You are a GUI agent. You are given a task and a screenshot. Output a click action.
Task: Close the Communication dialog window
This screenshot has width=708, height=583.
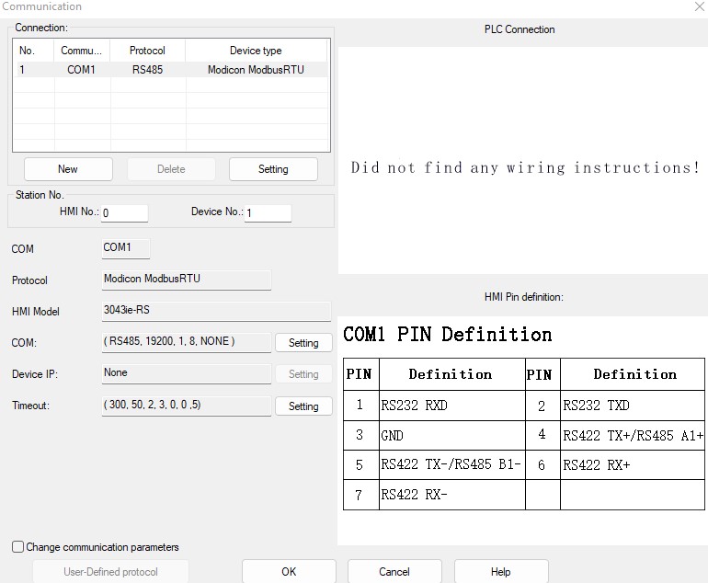(698, 7)
